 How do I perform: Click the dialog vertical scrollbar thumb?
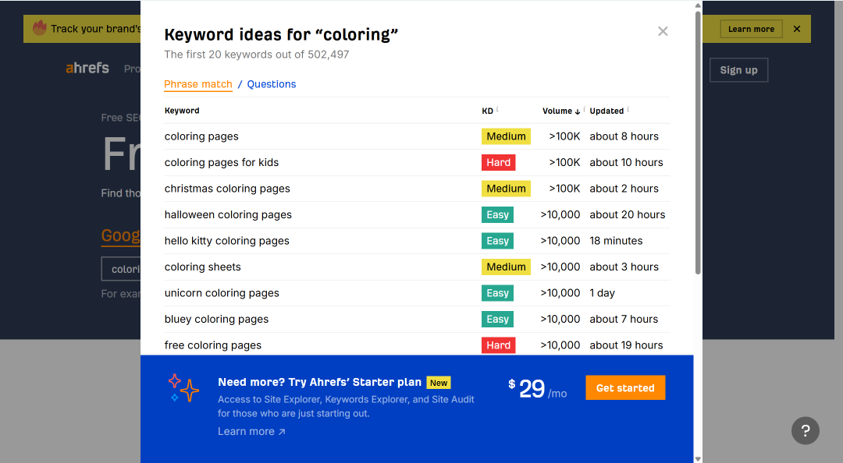coord(698,143)
